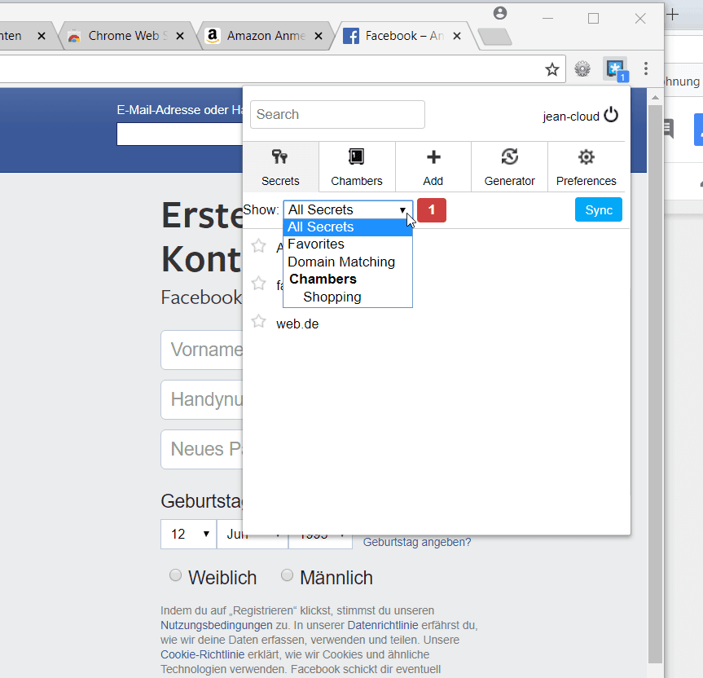This screenshot has width=703, height=678.
Task: Click the Vorname input field
Action: tap(202, 350)
